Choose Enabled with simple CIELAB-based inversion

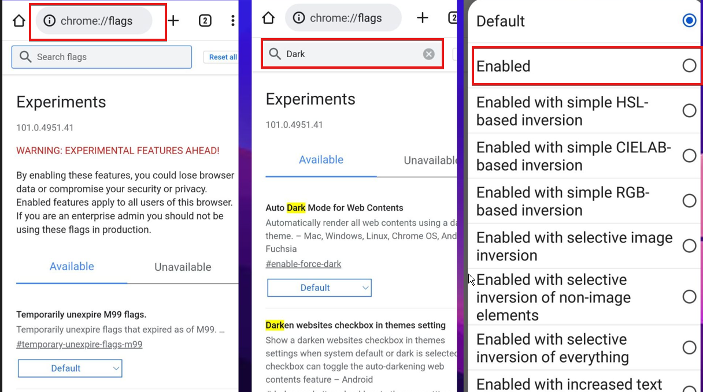689,155
